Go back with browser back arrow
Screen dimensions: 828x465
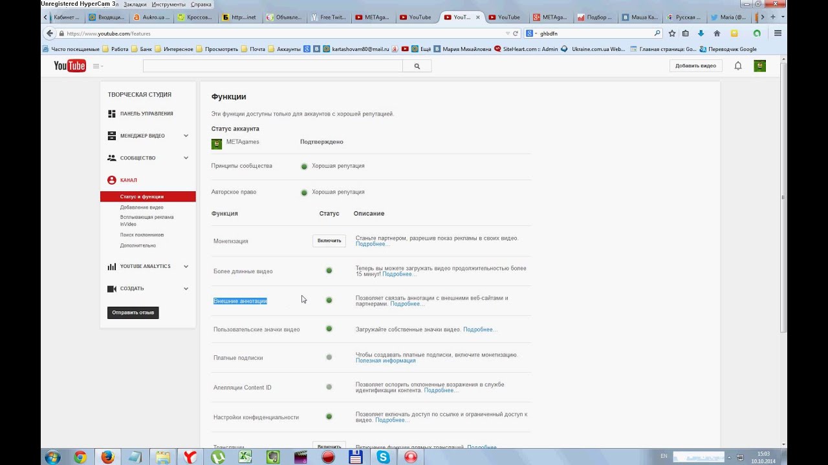50,33
